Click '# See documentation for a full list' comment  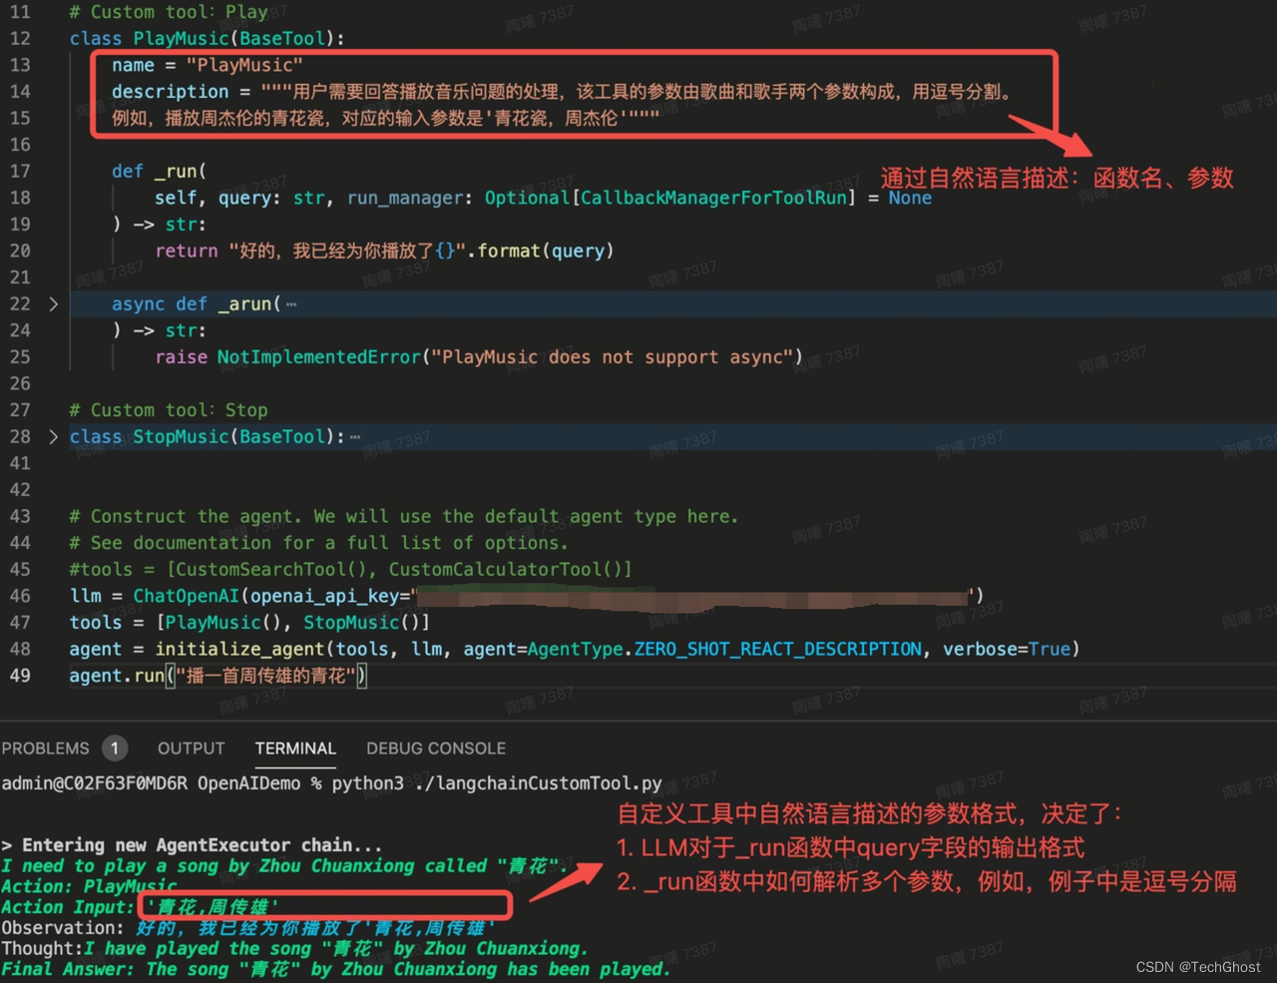(x=318, y=543)
